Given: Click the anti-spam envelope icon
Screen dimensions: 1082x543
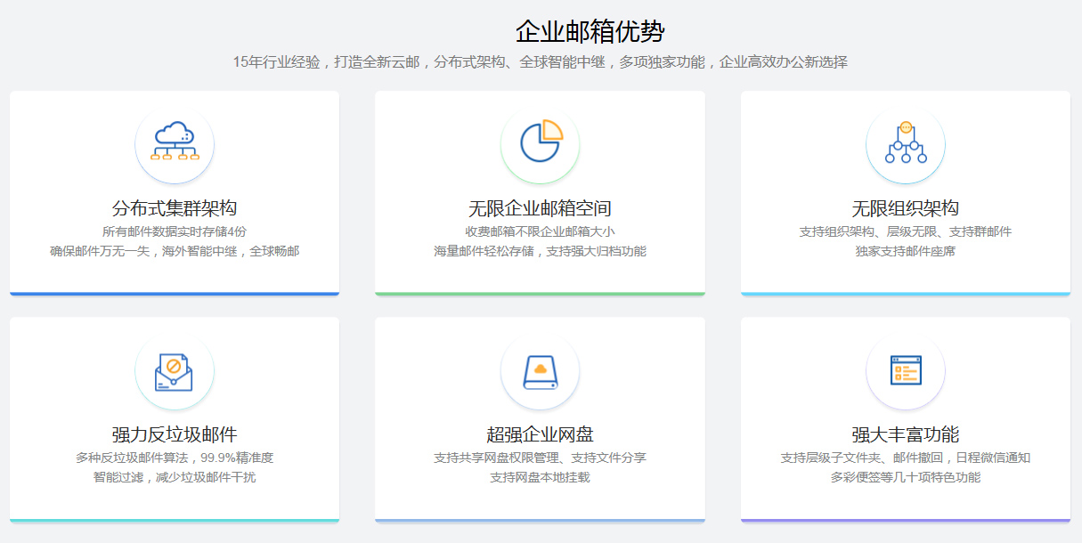Looking at the screenshot, I should [175, 370].
